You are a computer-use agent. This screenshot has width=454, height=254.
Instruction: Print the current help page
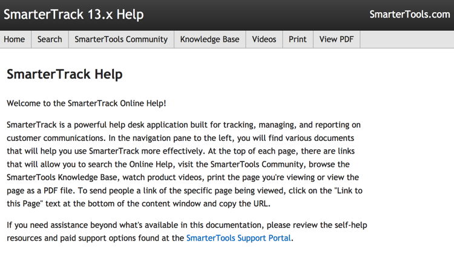[297, 39]
